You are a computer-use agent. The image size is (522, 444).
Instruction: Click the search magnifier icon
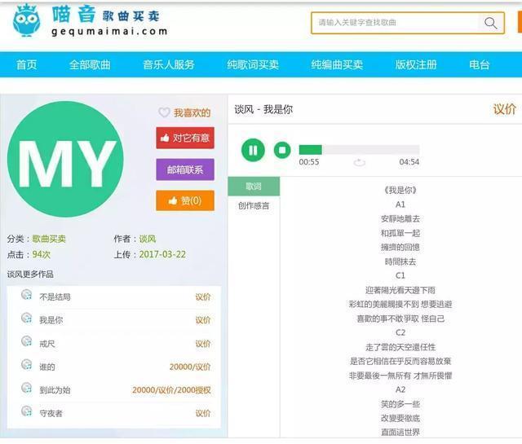(491, 23)
